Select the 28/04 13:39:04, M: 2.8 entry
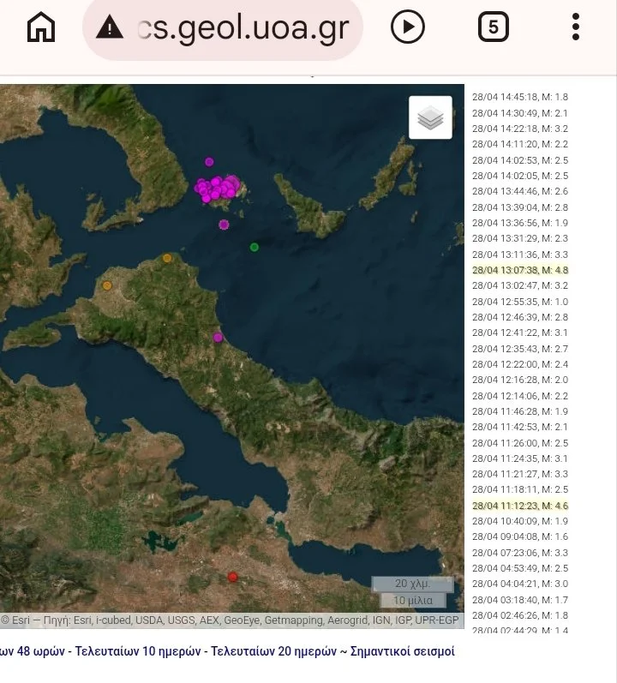617x683 pixels. pos(520,207)
